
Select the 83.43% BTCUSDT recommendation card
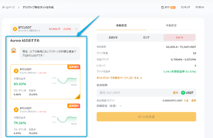point(45,82)
